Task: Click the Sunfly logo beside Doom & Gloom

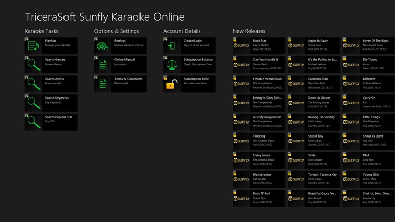Action: point(296,103)
